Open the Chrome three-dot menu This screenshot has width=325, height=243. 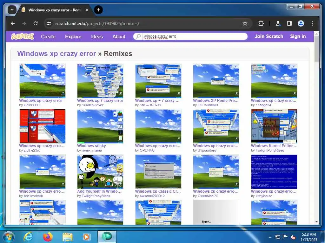[312, 23]
